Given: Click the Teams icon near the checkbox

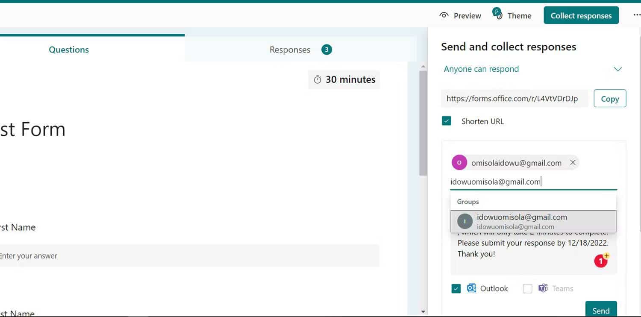Looking at the screenshot, I should click(x=543, y=288).
